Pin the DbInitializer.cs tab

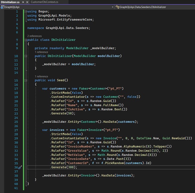click(23, 2)
